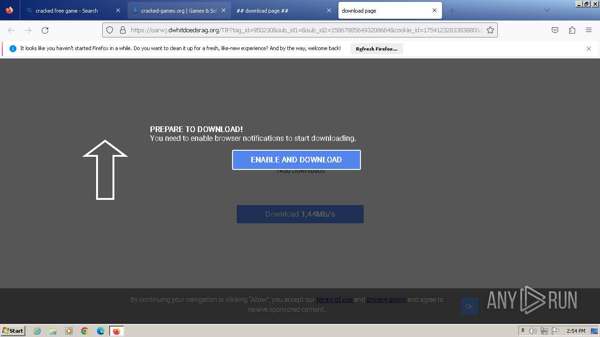Screen dimensions: 600x337
Task: Click the info icon on notification bar
Action: click(x=13, y=49)
